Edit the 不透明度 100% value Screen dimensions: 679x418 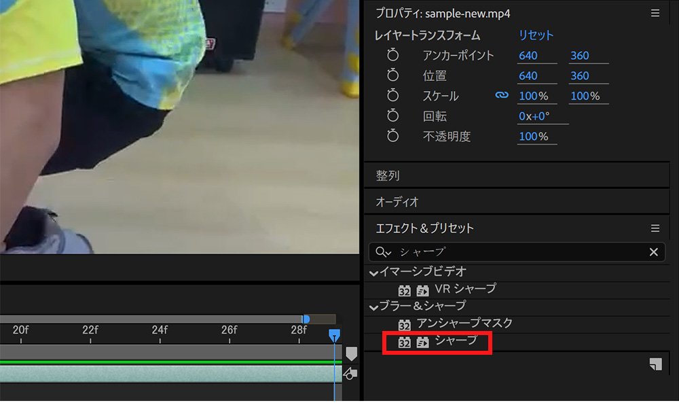[x=534, y=136]
